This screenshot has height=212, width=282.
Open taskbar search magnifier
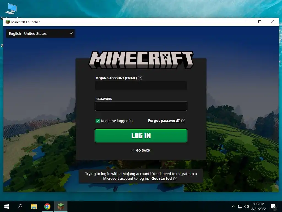pyautogui.click(x=20, y=206)
